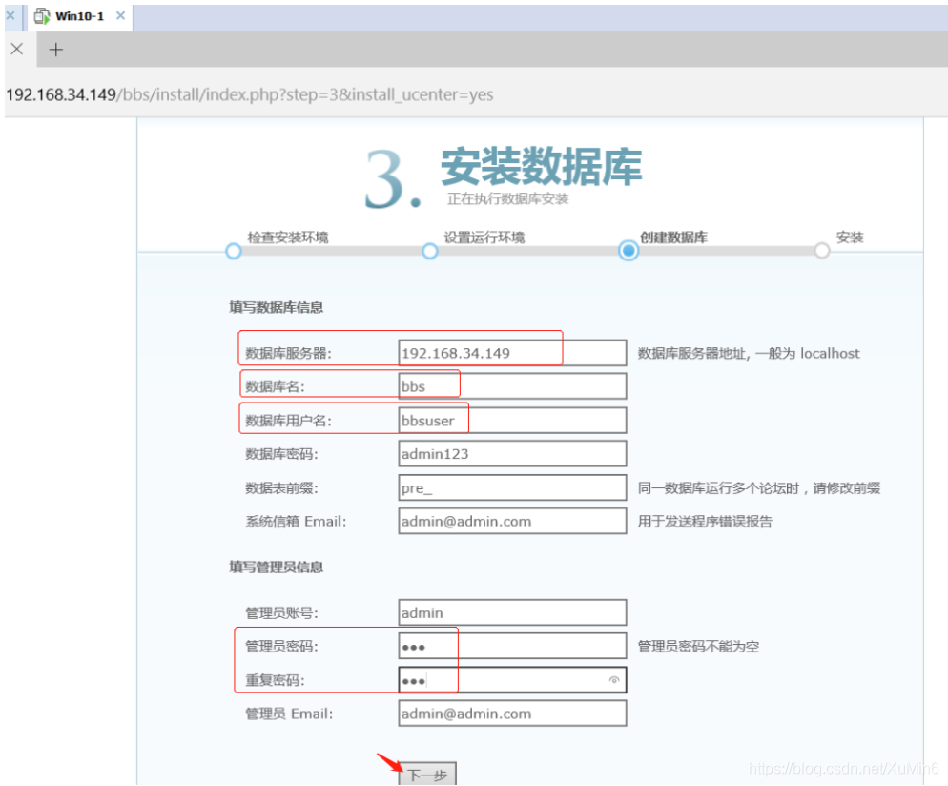This screenshot has height=786, width=948.
Task: Click the 下一步 next button
Action: pos(427,774)
